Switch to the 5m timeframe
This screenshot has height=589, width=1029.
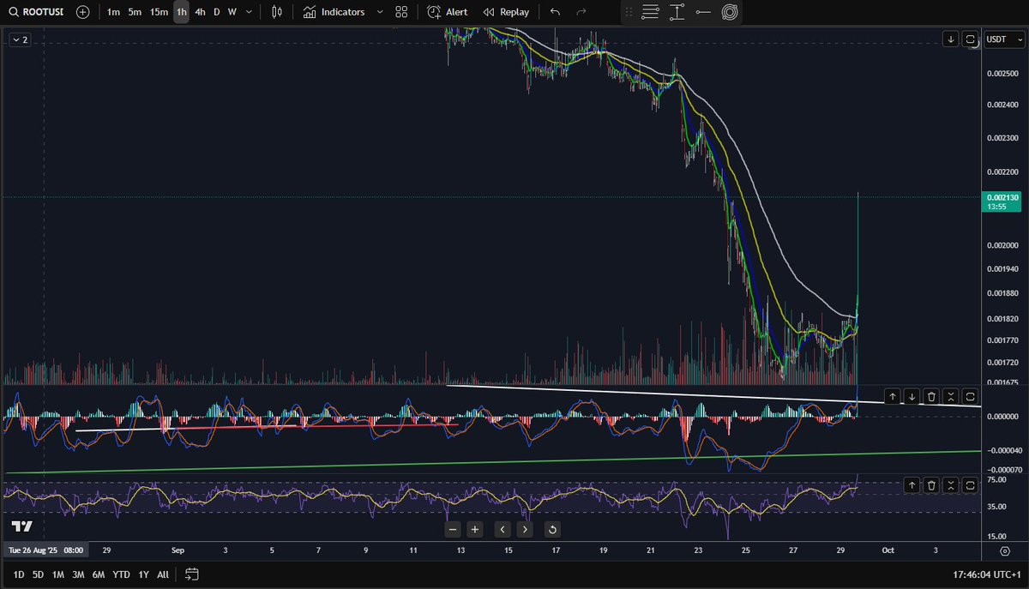(135, 12)
